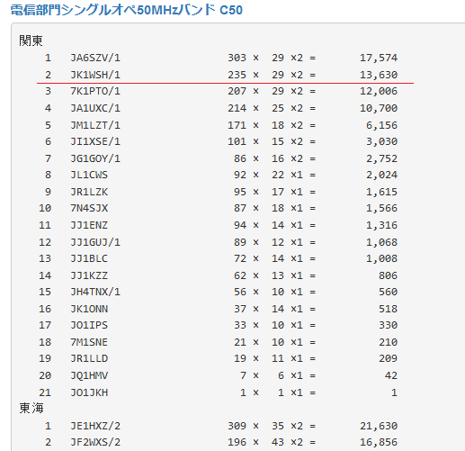Image resolution: width=465 pixels, height=451 pixels.
Task: Click the score 16,856
Action: (379, 442)
